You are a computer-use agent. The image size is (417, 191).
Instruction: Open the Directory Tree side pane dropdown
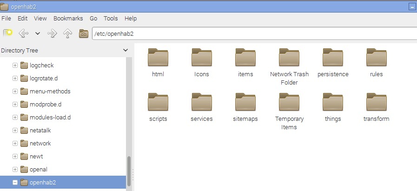point(126,50)
